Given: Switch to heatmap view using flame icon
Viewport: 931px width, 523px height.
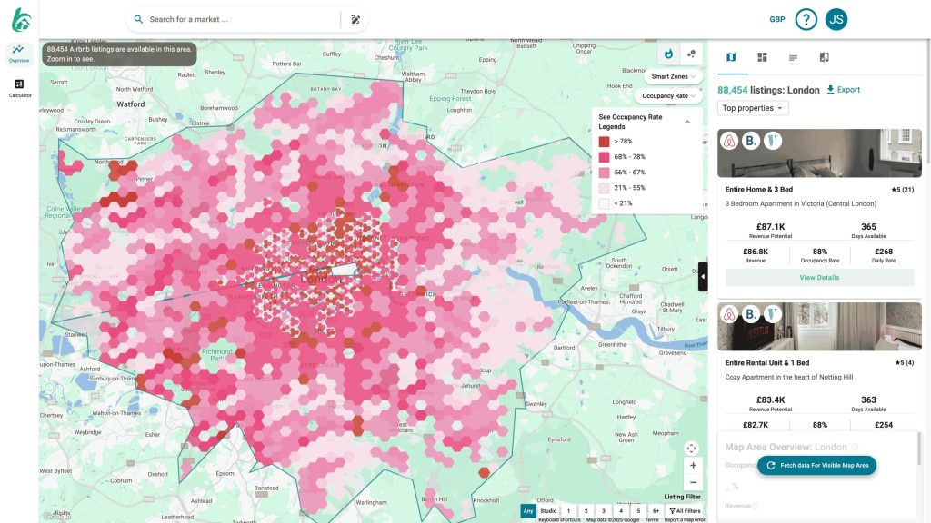Looking at the screenshot, I should 669,54.
